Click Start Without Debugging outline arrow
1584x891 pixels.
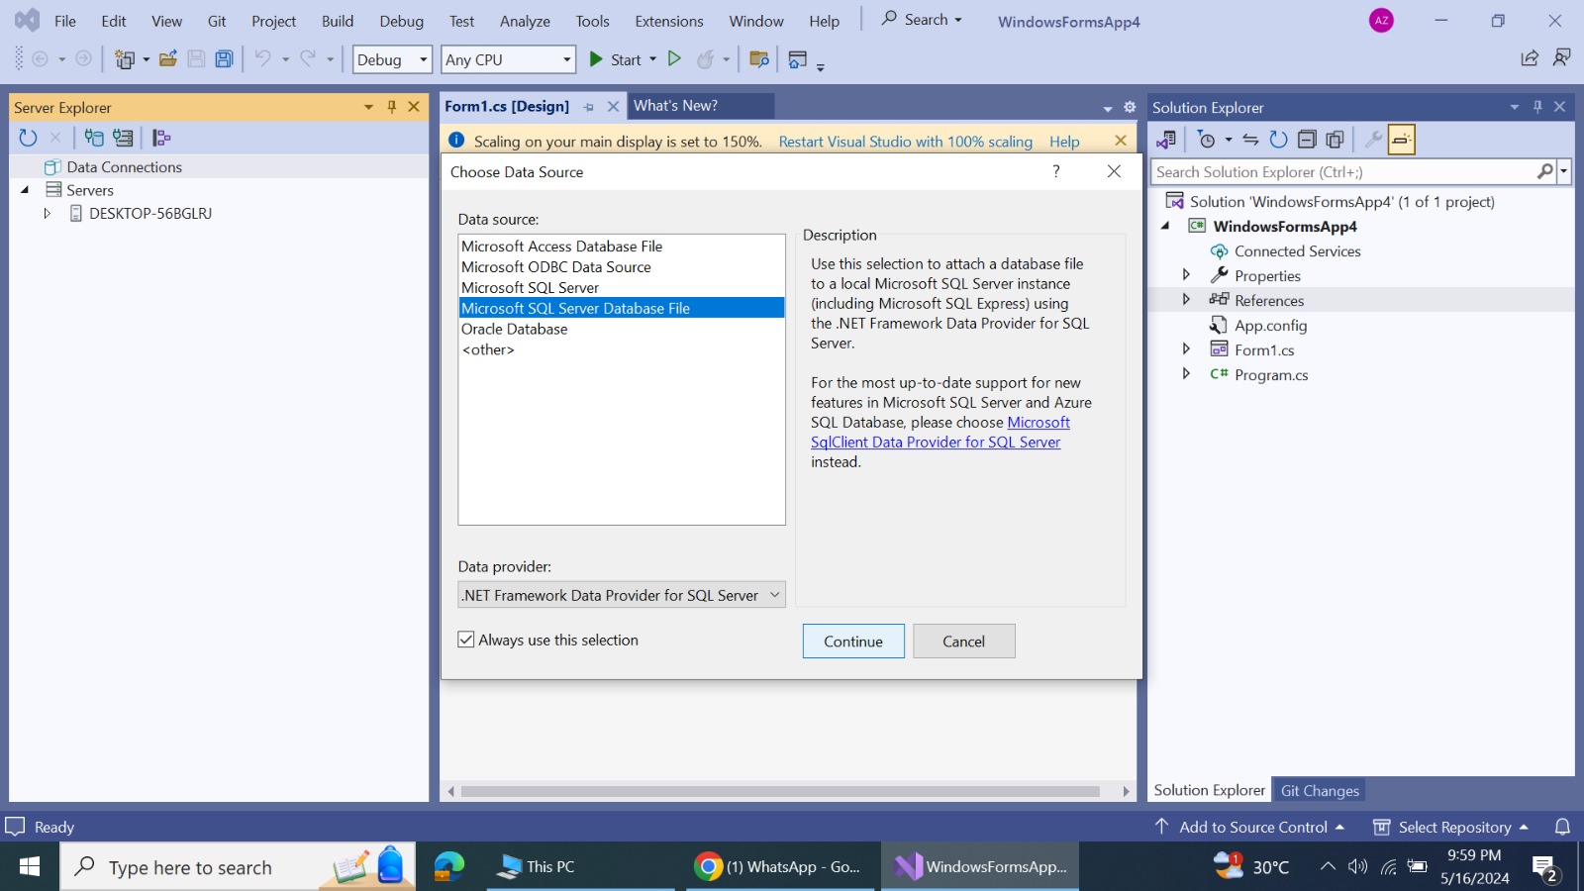click(x=674, y=59)
